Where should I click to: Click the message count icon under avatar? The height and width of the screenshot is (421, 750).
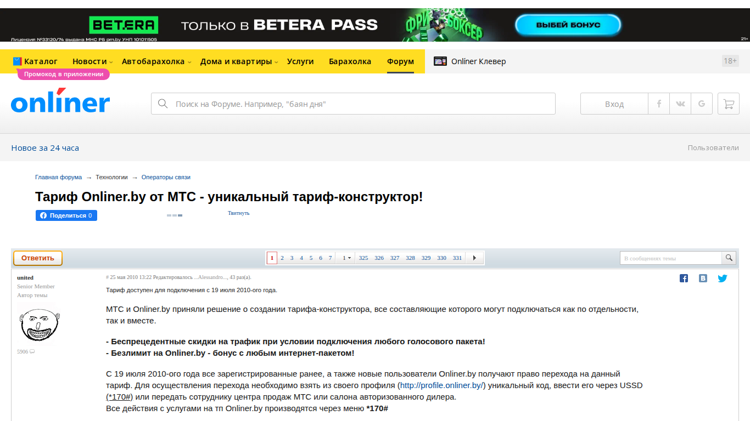click(x=32, y=351)
